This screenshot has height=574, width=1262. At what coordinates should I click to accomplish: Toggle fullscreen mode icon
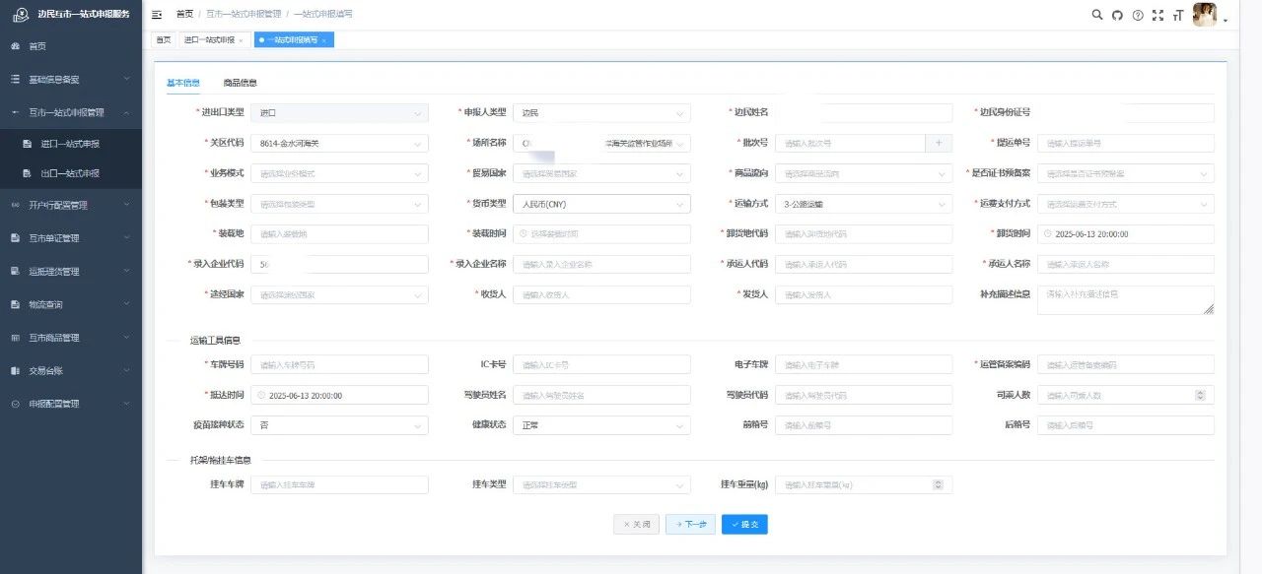point(1157,15)
